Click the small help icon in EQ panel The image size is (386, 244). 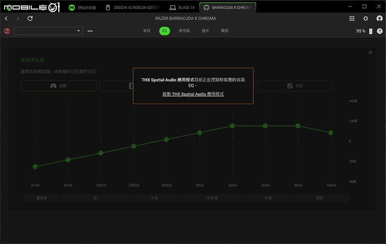pos(370,53)
